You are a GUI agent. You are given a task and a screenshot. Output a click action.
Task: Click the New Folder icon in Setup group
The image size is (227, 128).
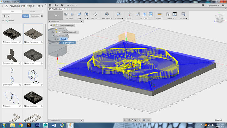[72, 14]
